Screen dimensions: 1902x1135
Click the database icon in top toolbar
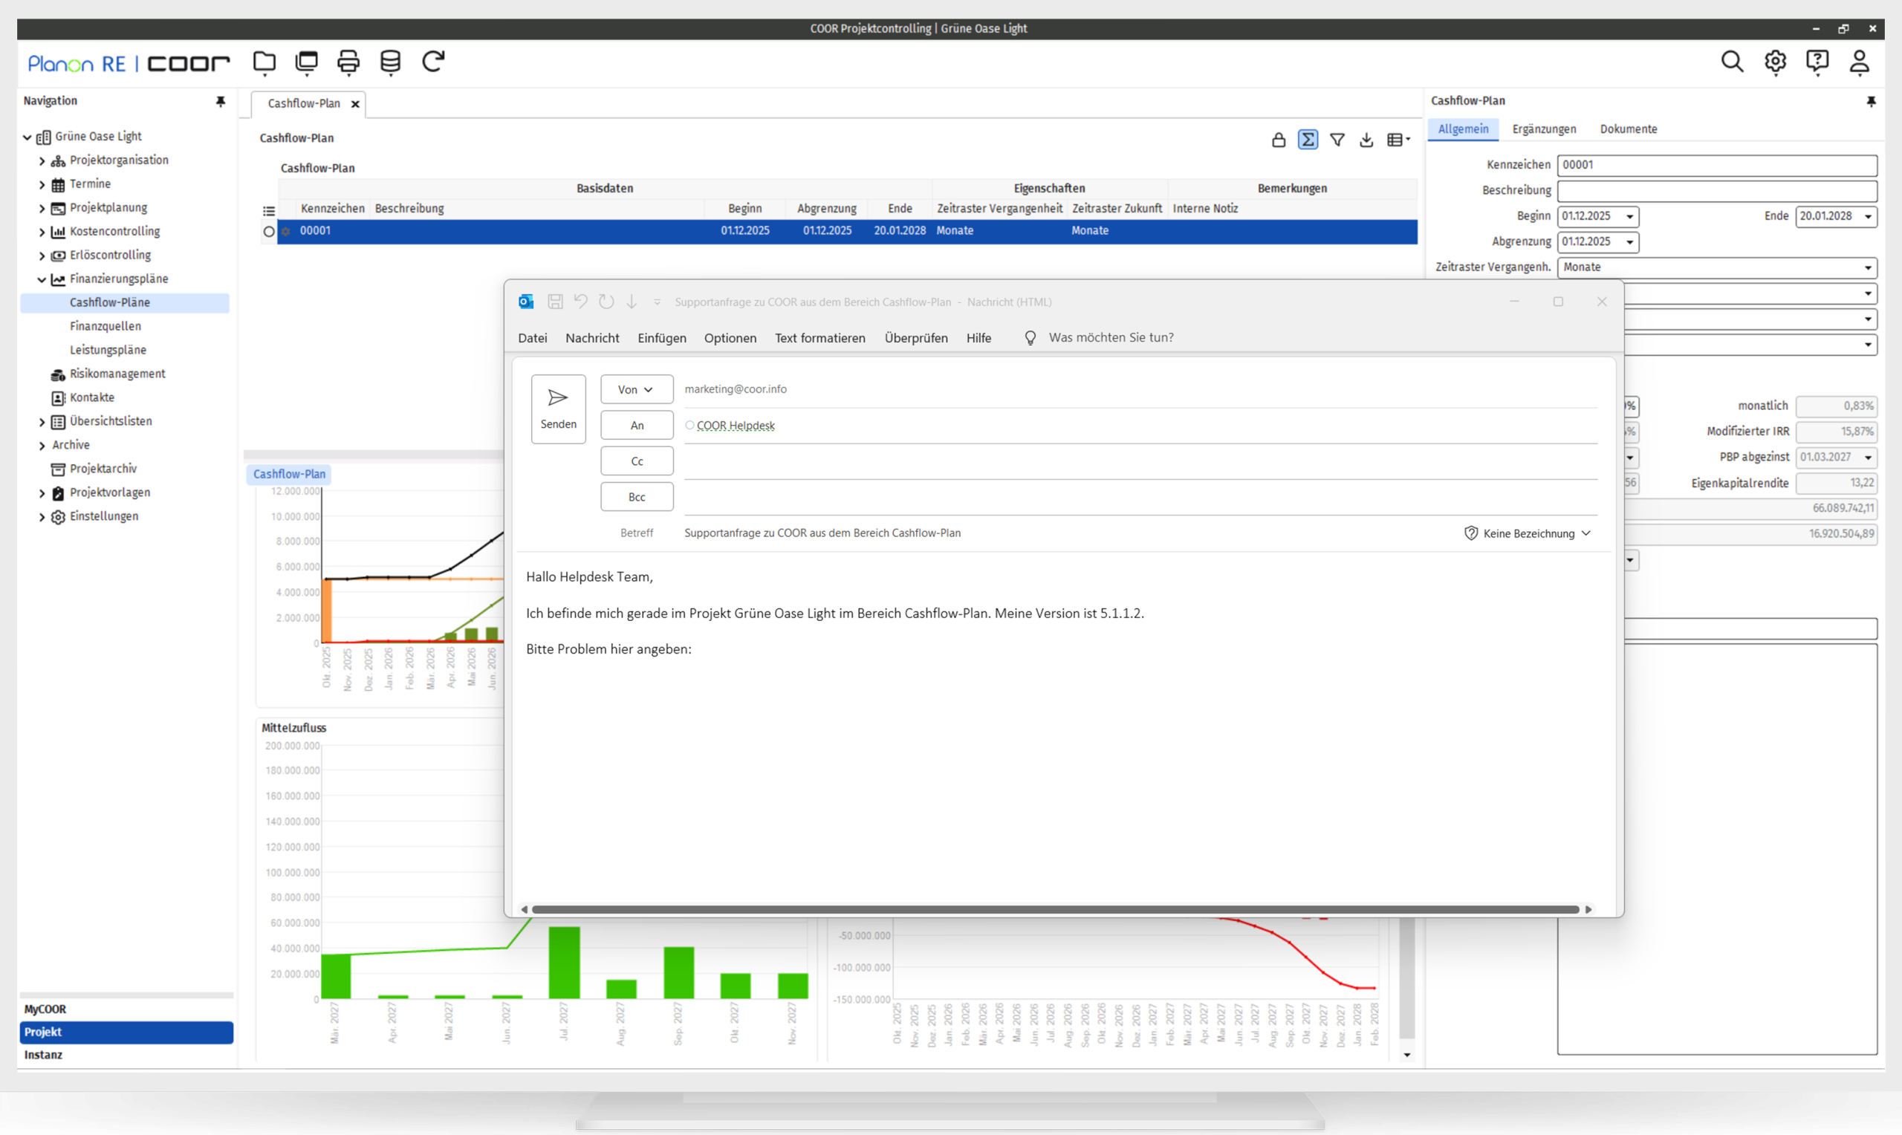tap(390, 62)
